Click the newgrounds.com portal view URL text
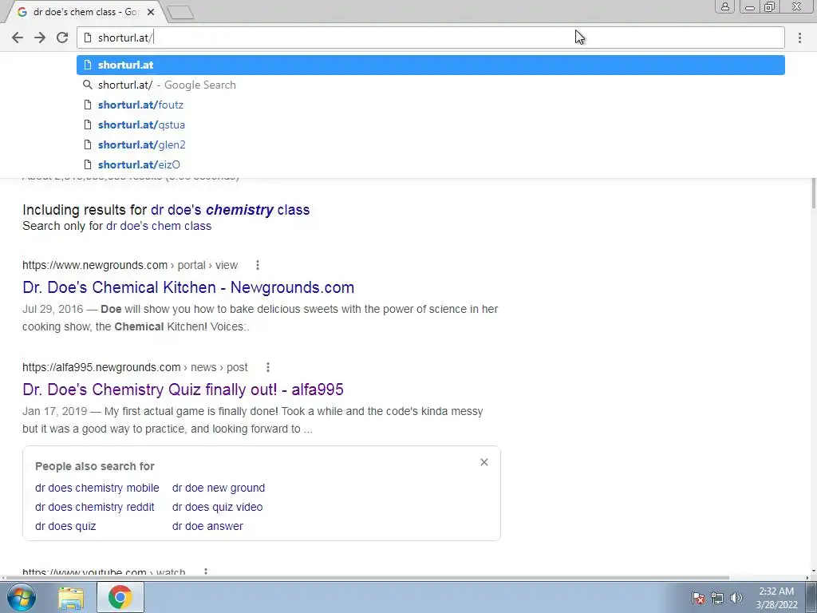 (x=130, y=265)
